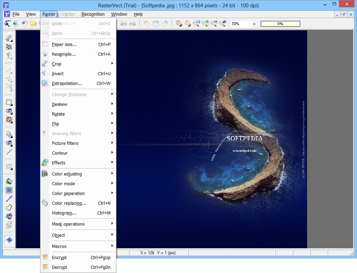Click the zoom window magnifier icon
The height and width of the screenshot is (273, 357).
point(197,23)
